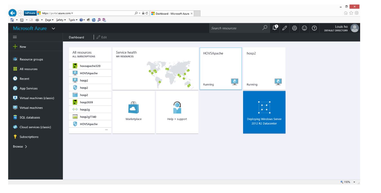Open hovsapache320 in All resources list
This screenshot has height=193, width=381.
[90, 66]
